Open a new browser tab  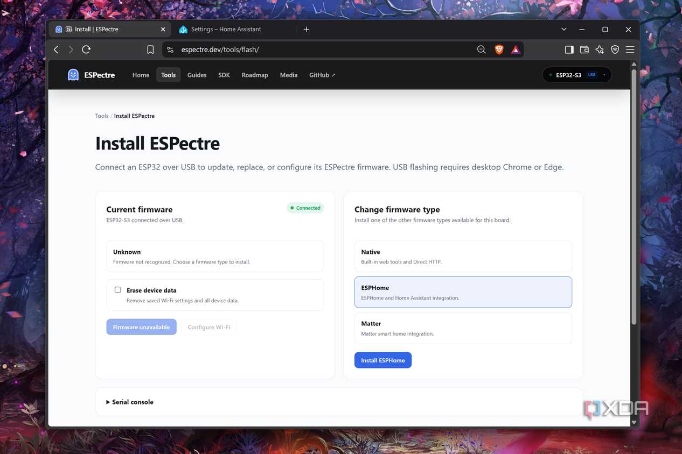pyautogui.click(x=307, y=29)
